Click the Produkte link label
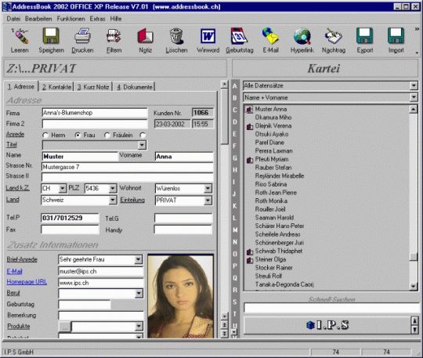 point(18,327)
